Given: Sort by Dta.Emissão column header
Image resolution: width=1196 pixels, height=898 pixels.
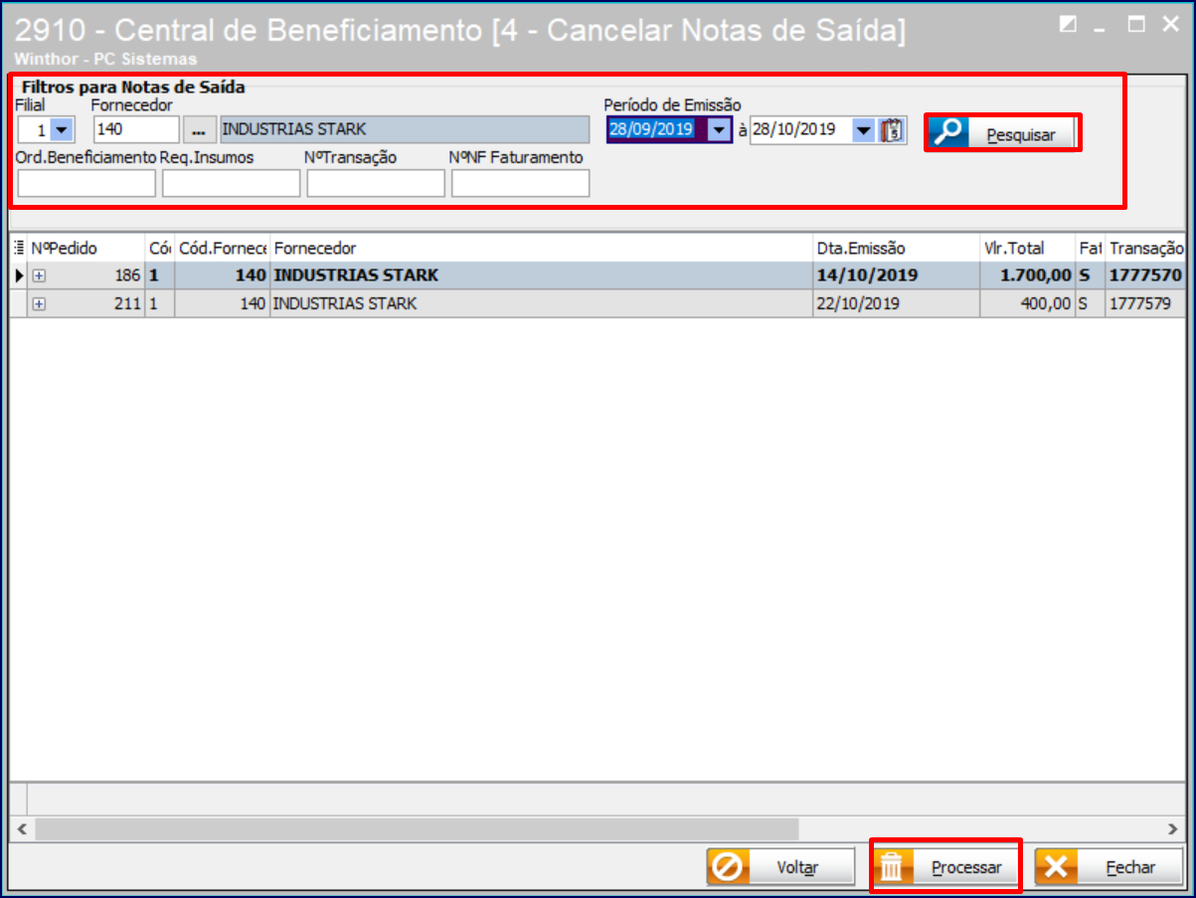Looking at the screenshot, I should tap(896, 249).
